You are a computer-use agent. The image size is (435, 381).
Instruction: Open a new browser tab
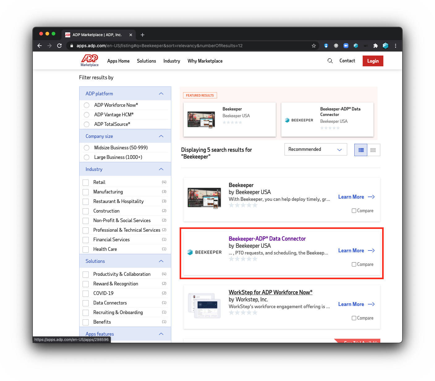pos(143,35)
